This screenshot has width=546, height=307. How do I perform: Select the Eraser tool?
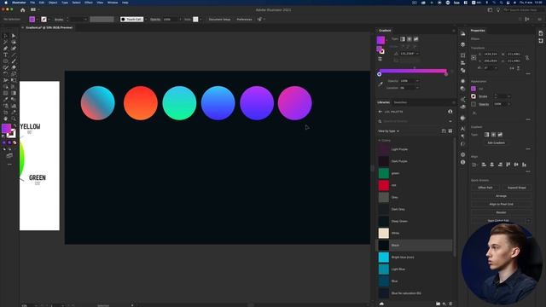point(14,67)
